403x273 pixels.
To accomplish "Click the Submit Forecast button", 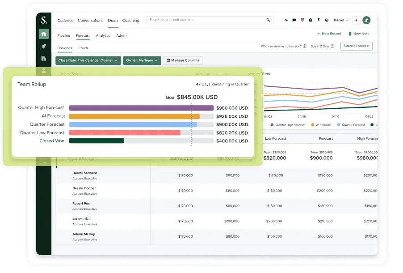I will click(356, 46).
